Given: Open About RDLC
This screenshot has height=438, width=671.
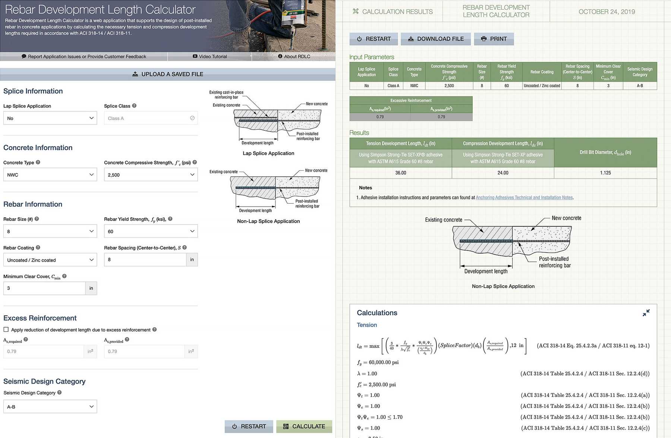Looking at the screenshot, I should coord(294,57).
